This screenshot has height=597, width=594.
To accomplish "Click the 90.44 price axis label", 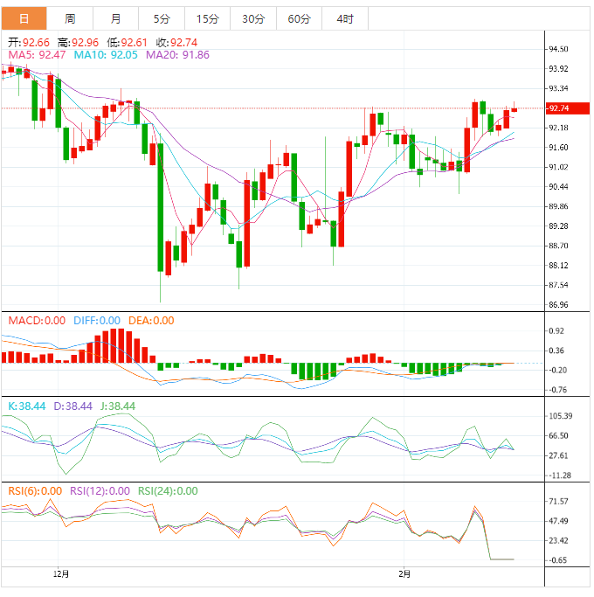I will (x=558, y=186).
